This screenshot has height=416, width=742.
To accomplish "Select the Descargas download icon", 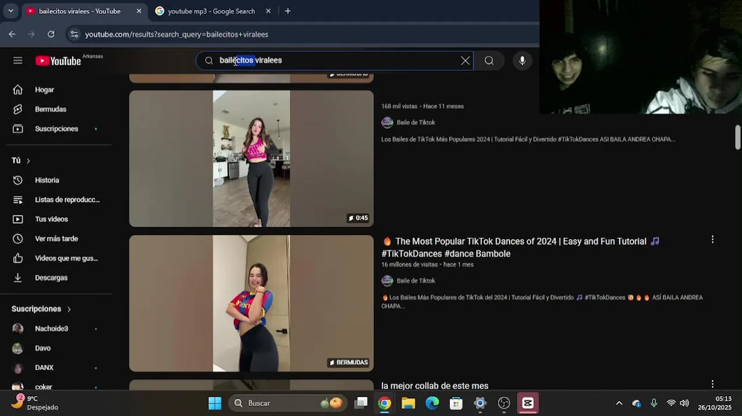I will (18, 278).
